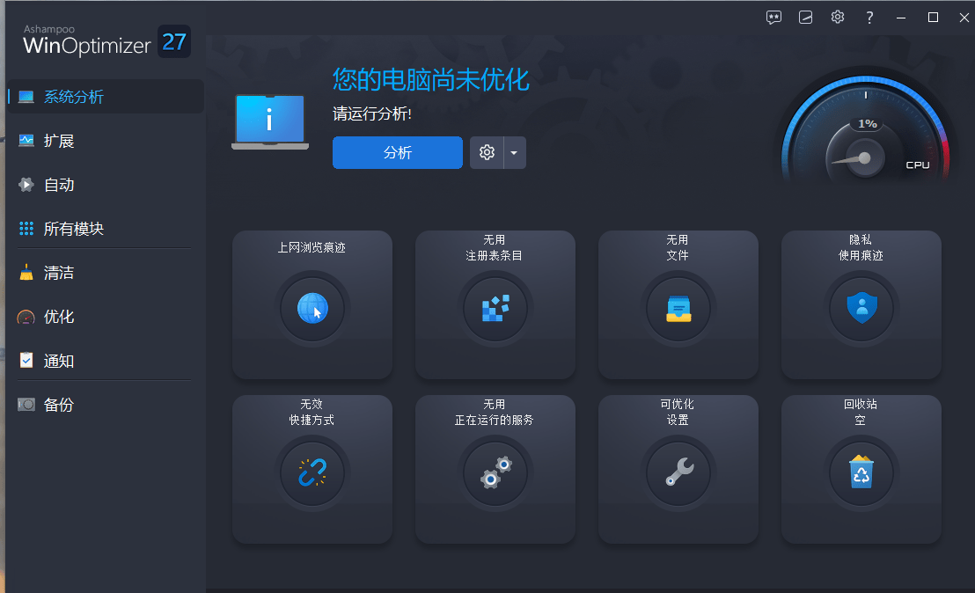Screen dimensions: 975x593
Task: Click the 隐私使用痕迹 privacy shield icon
Action: [861, 308]
